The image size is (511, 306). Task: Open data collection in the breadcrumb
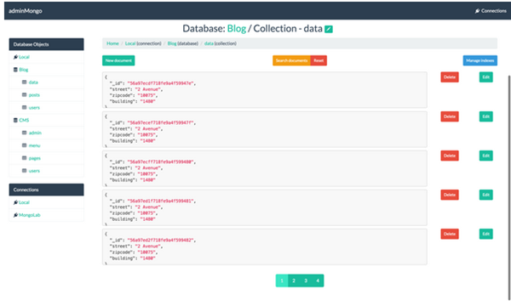209,43
